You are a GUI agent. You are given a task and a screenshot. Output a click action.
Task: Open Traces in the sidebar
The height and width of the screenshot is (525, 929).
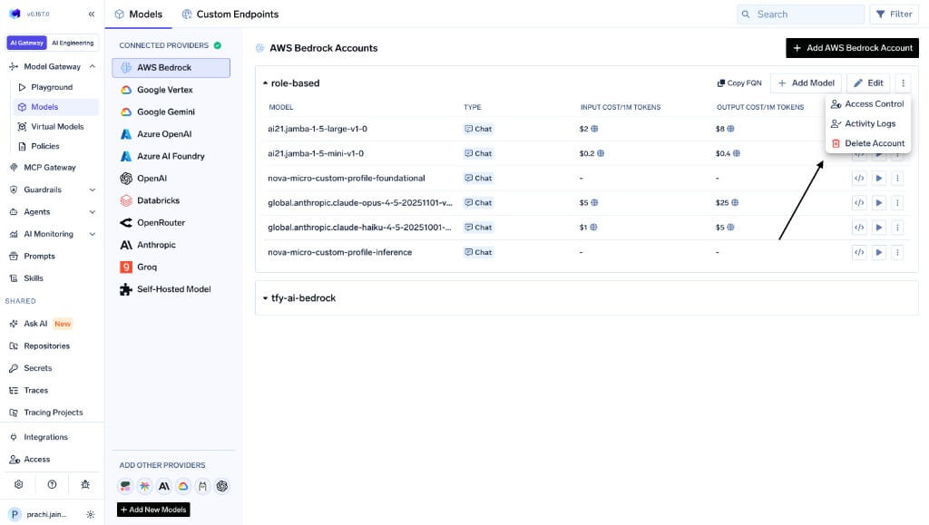36,391
